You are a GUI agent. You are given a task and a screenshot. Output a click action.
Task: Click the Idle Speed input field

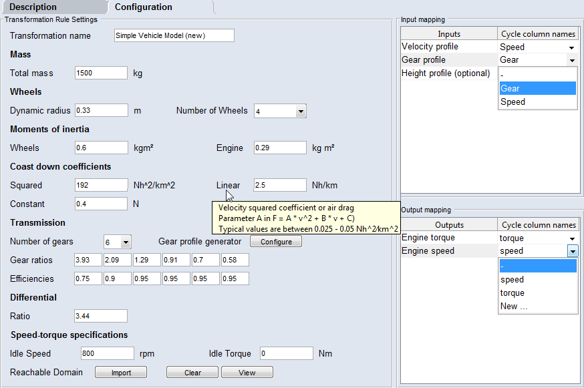pos(107,353)
